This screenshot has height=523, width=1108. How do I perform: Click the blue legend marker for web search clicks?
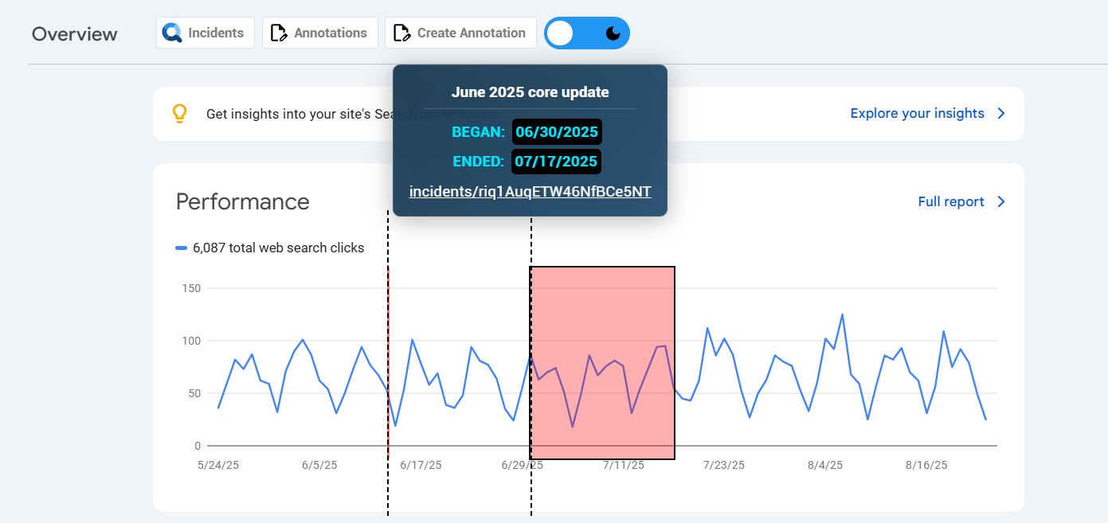click(x=182, y=248)
